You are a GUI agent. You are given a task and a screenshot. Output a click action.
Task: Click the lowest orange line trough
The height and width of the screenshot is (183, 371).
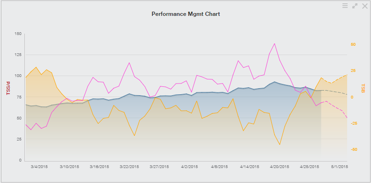(280, 145)
